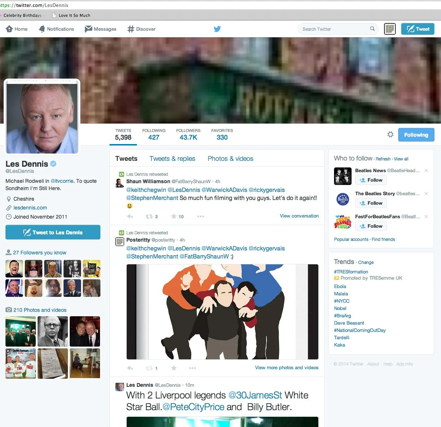
Task: Open Notifications bell
Action: click(56, 29)
